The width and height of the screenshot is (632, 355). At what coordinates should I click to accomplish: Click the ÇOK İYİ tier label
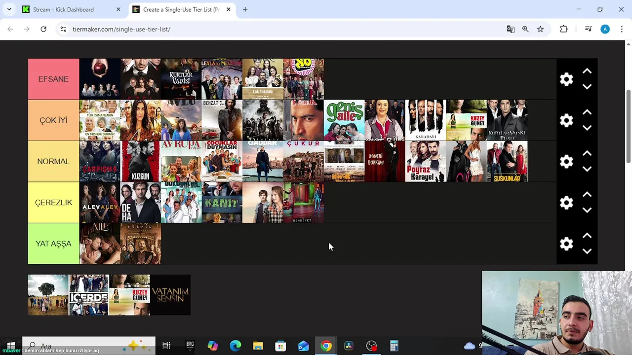click(53, 120)
